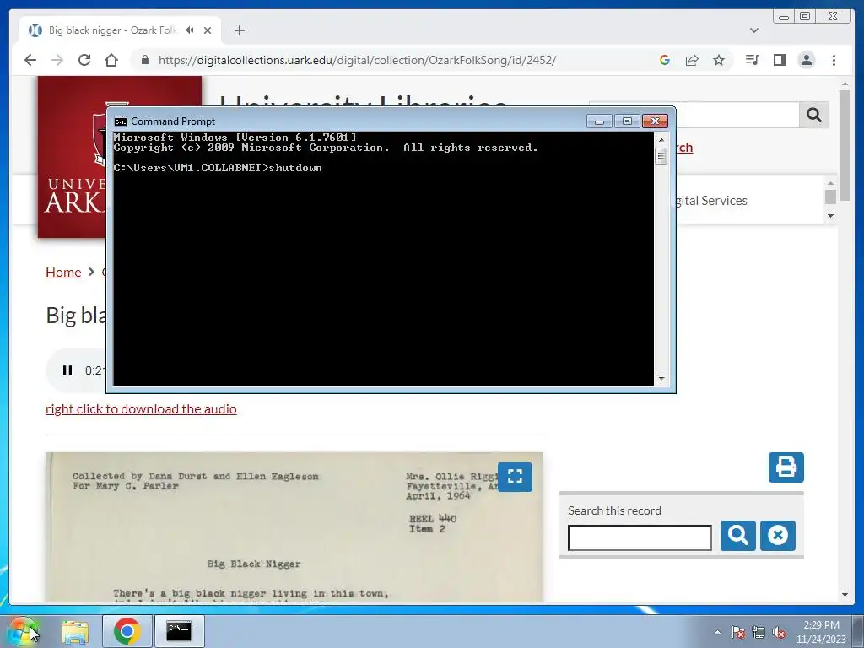Open the taskbar clock and date
Screen dimensions: 864x648
(821, 632)
